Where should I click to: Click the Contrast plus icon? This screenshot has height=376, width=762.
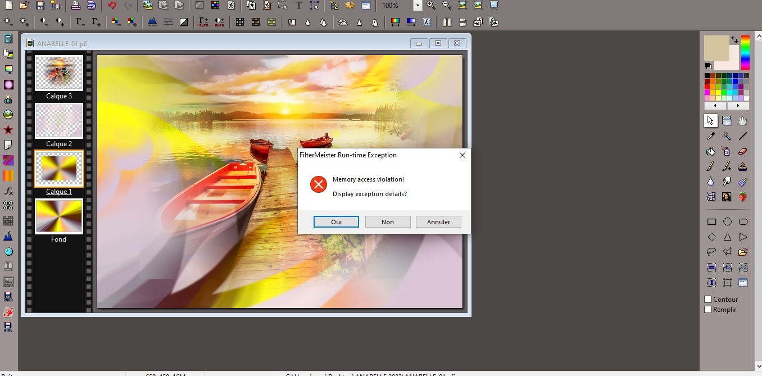point(60,22)
